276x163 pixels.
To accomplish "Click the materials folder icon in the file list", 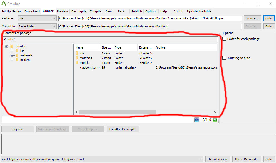I will (x=77, y=58).
